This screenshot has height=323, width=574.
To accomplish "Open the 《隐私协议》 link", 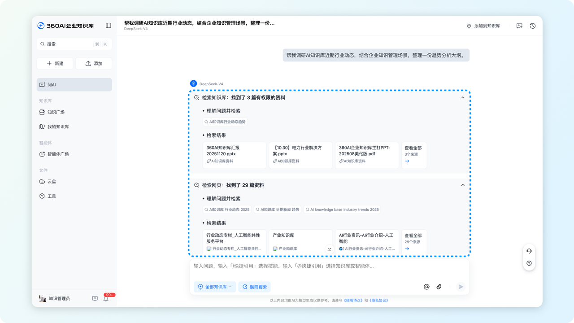I will pos(379,301).
